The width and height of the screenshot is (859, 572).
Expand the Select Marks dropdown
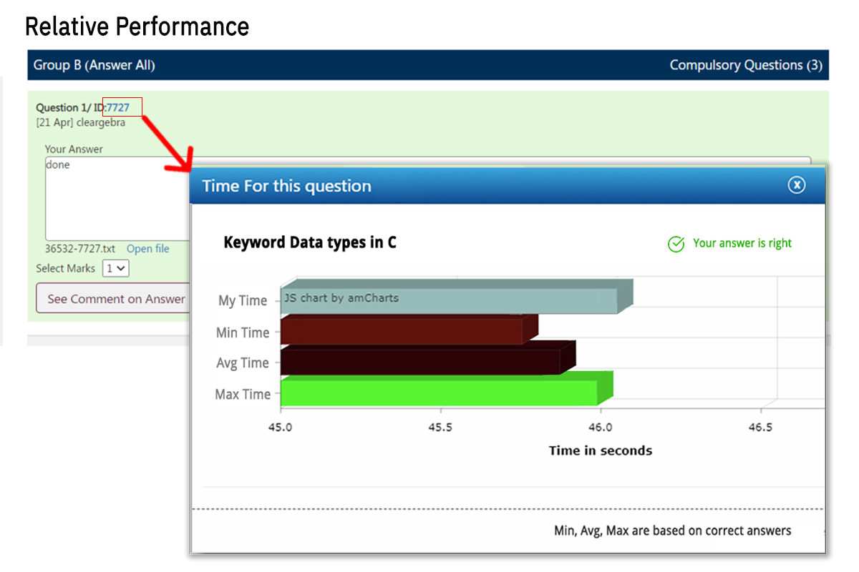[x=115, y=268]
